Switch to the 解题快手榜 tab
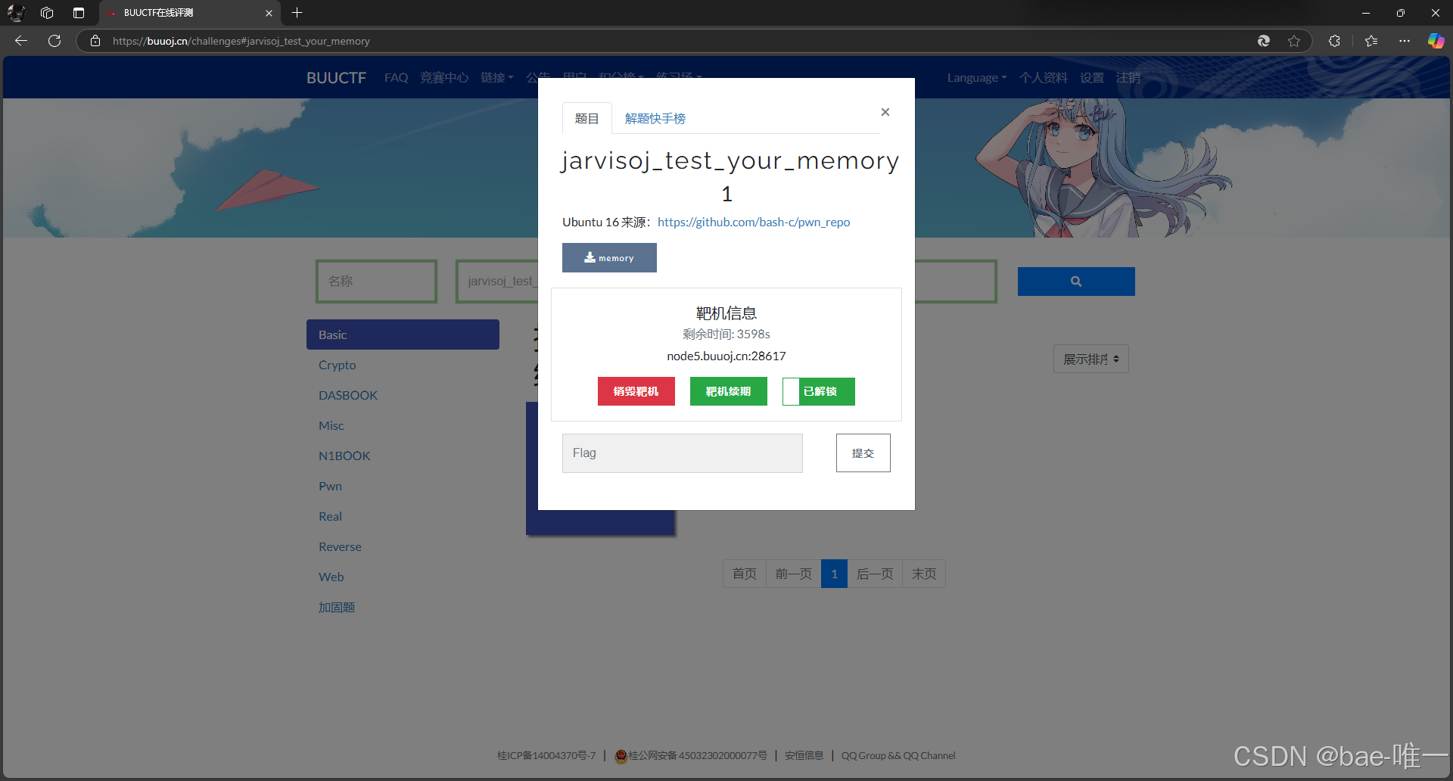Image resolution: width=1453 pixels, height=781 pixels. (x=655, y=118)
